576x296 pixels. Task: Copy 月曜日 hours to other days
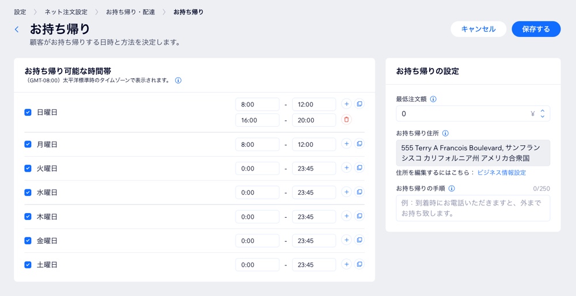pos(359,144)
